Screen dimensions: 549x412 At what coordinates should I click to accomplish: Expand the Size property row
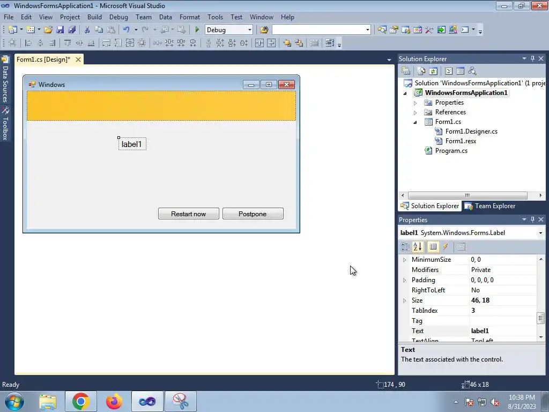pyautogui.click(x=404, y=300)
